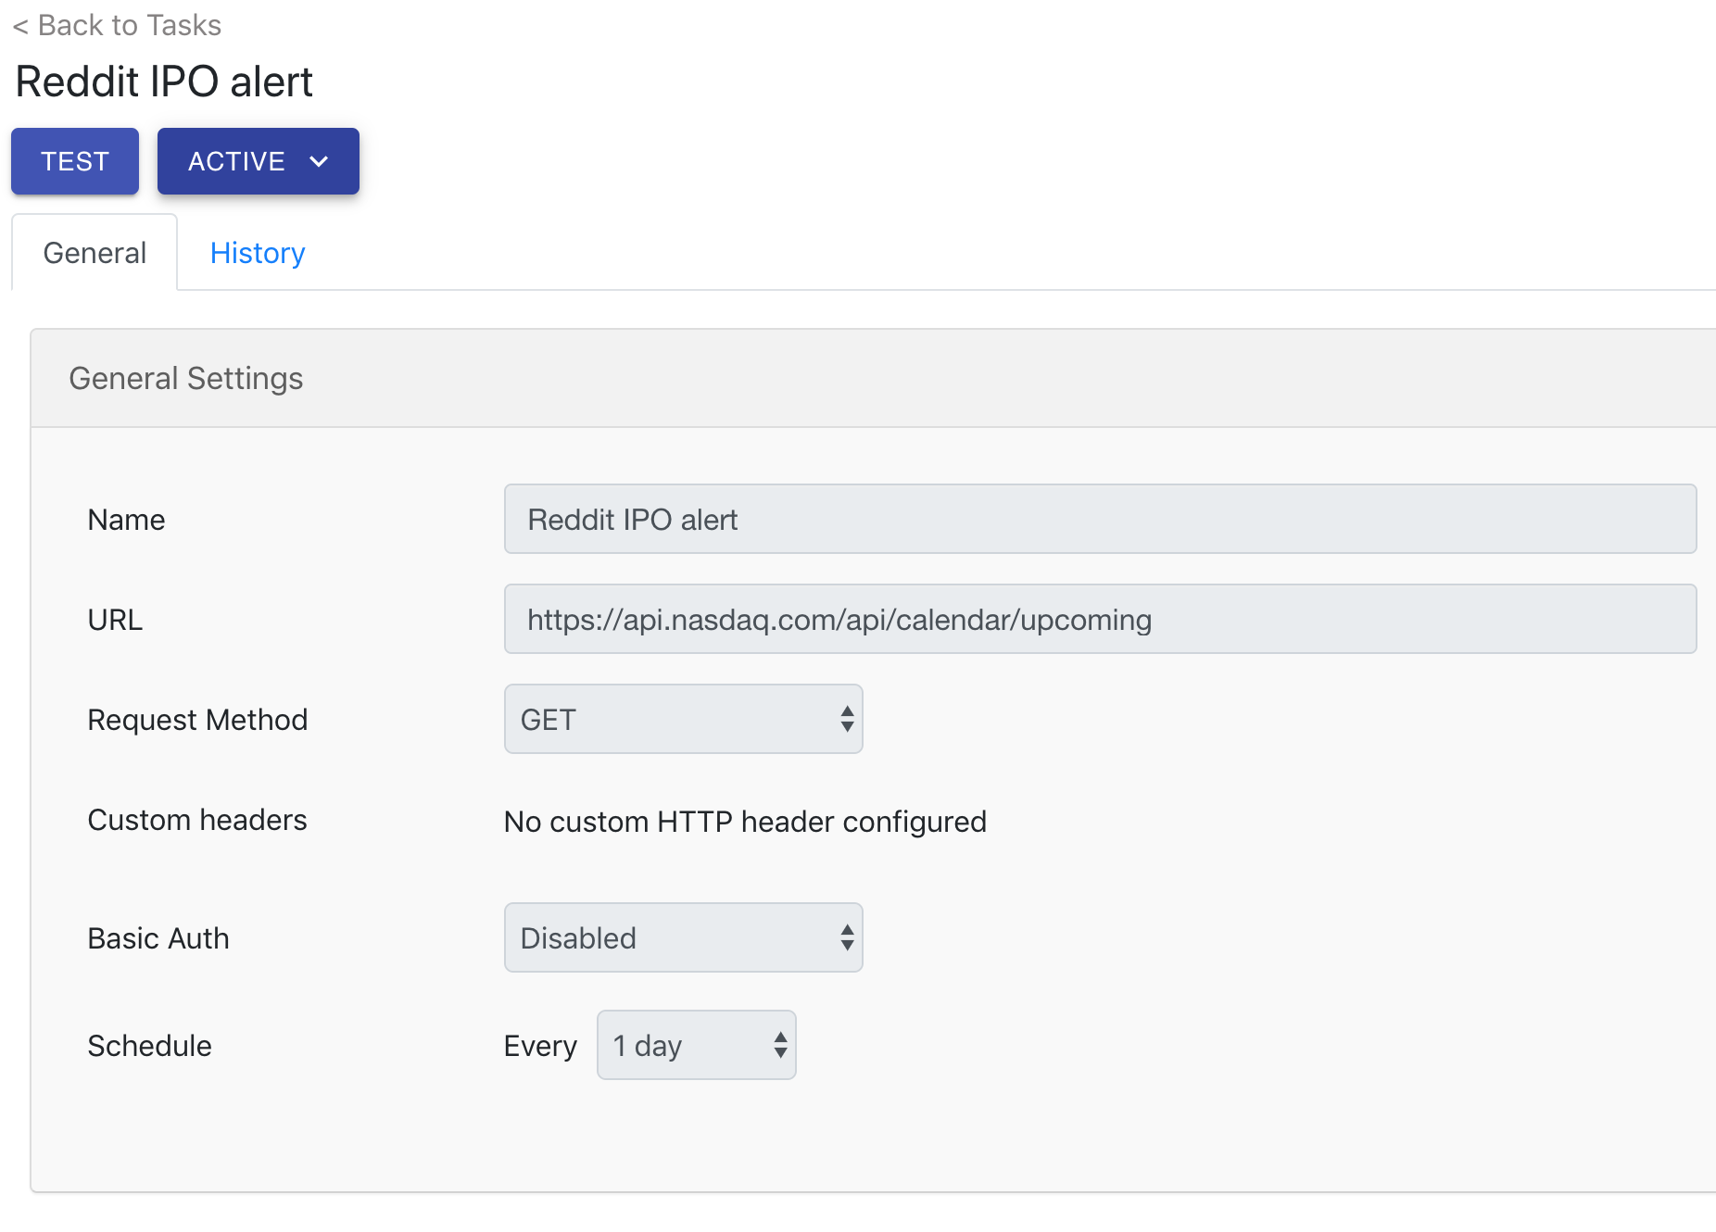
Task: Switch to the History tab
Action: point(258,253)
